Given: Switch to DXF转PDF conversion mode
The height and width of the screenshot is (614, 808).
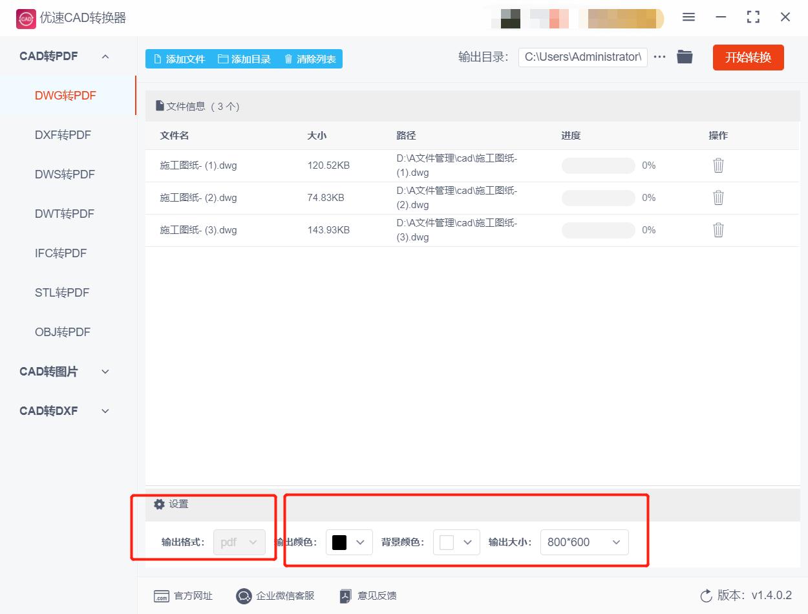Looking at the screenshot, I should click(64, 134).
